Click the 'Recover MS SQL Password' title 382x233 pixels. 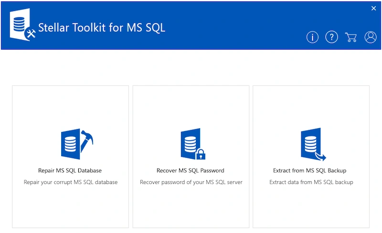point(190,171)
